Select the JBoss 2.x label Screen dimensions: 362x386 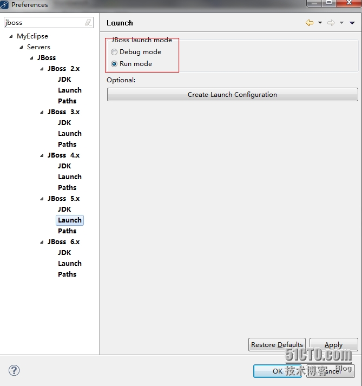[x=63, y=69]
